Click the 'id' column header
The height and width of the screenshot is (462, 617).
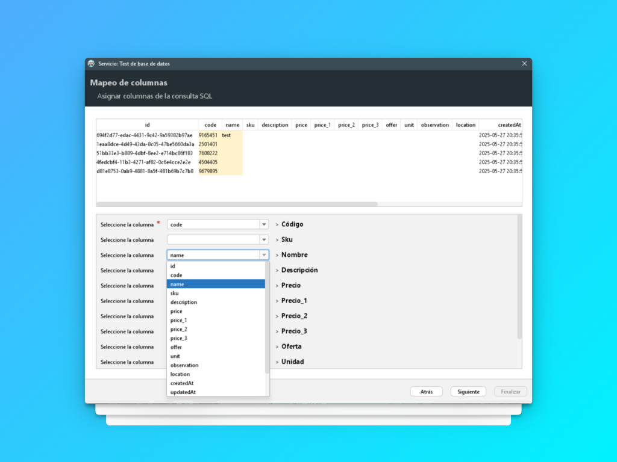[147, 125]
